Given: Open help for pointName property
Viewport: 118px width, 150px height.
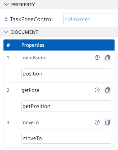Looking at the screenshot, I should click(x=97, y=57).
